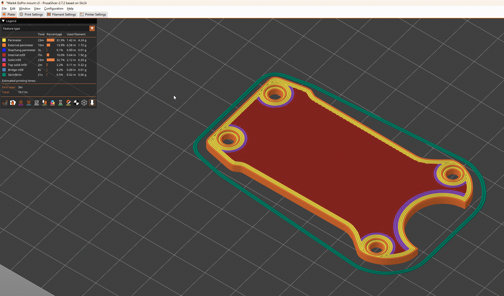Toggle Deretractions visibility icon

[29, 103]
